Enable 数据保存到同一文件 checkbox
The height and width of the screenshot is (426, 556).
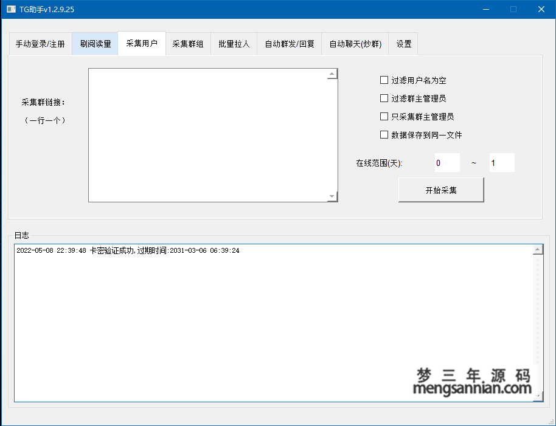(x=384, y=135)
